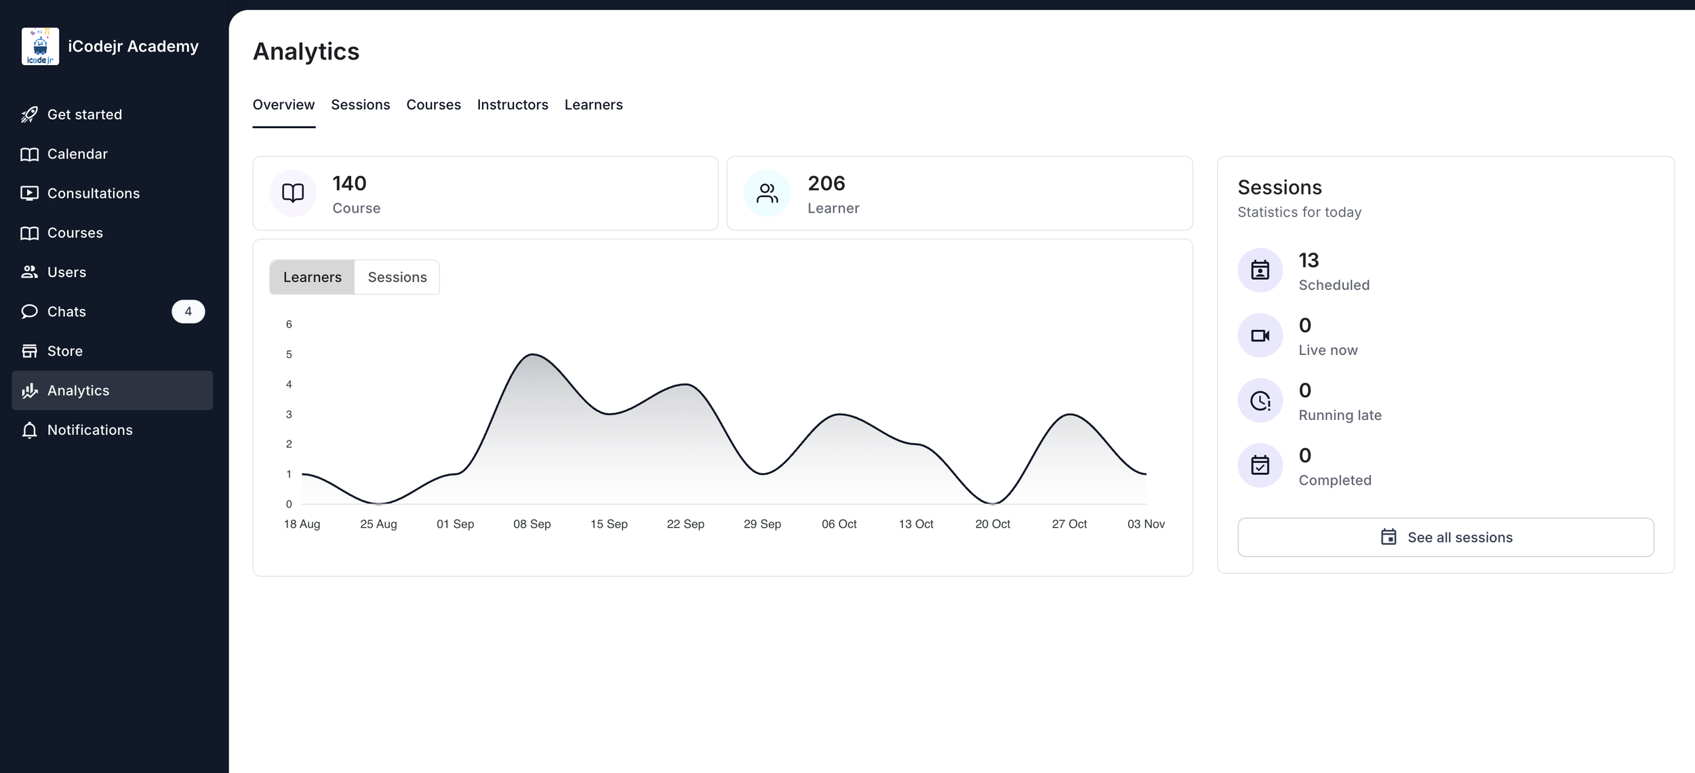
Task: Toggle chart to Sessions view
Action: 397,277
